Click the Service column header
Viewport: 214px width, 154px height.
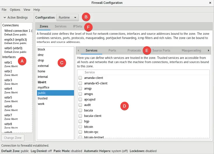(x=90, y=72)
